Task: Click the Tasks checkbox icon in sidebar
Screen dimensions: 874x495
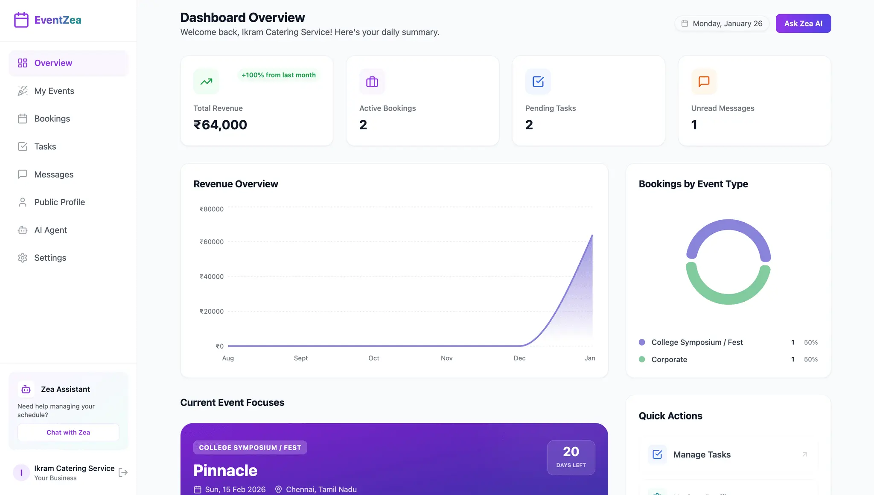Action: 23,146
